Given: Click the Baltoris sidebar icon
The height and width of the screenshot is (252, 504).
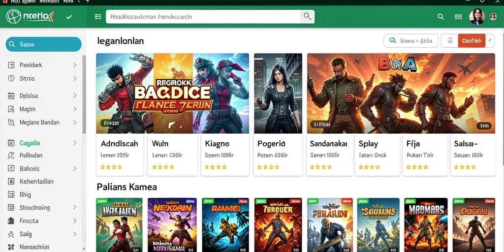Looking at the screenshot, I should (11, 168).
